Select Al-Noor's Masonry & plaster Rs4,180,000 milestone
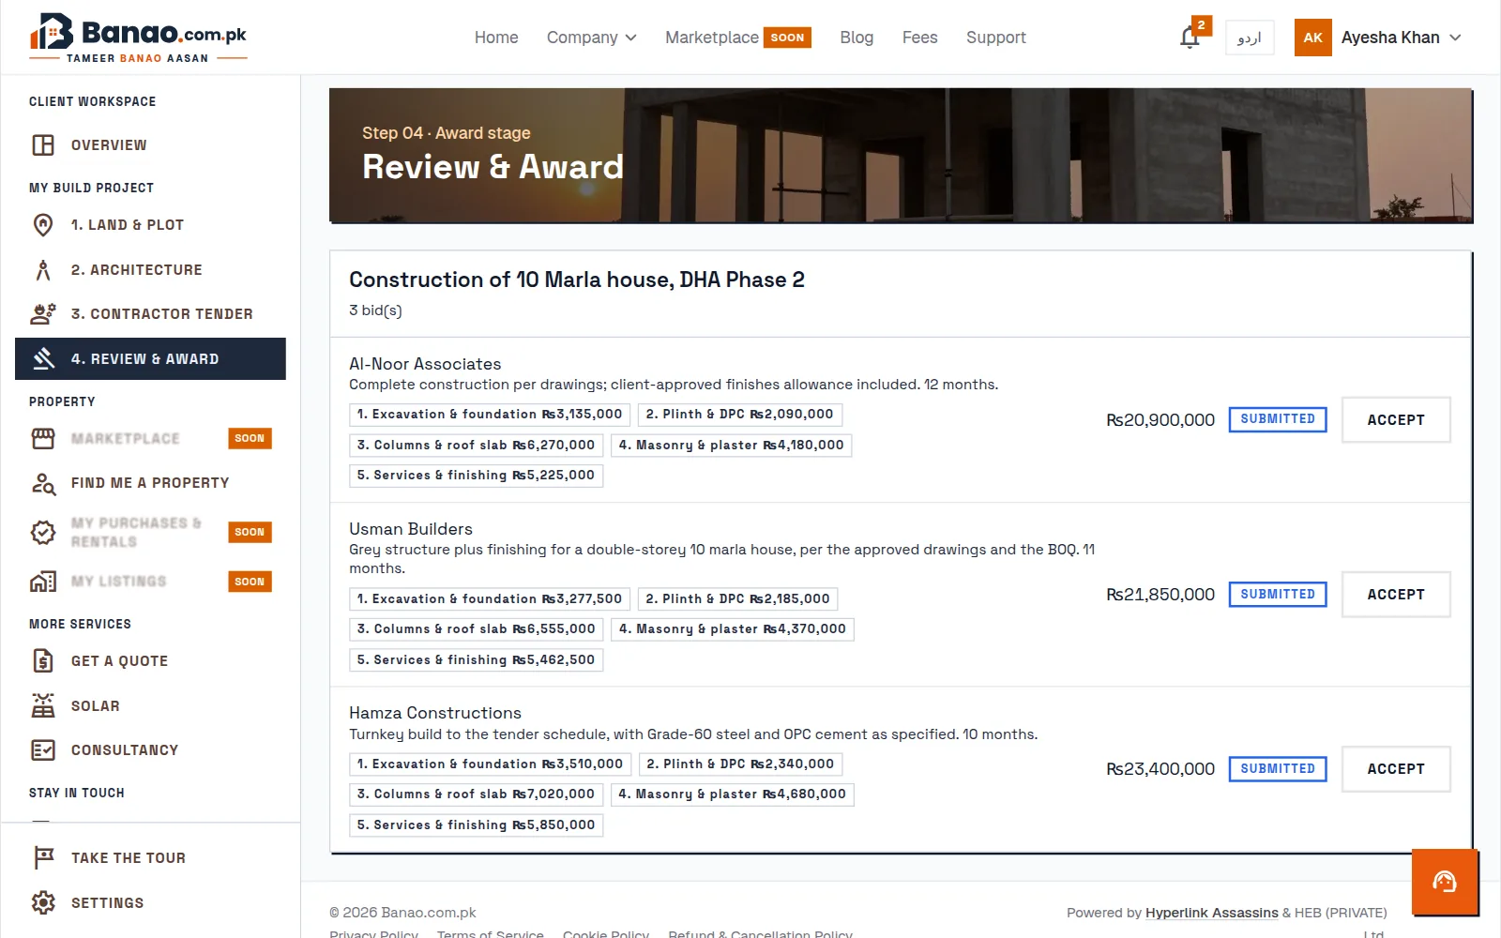 coord(732,446)
